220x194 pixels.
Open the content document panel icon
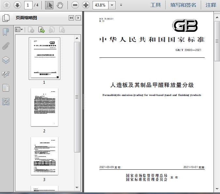pos(6,88)
